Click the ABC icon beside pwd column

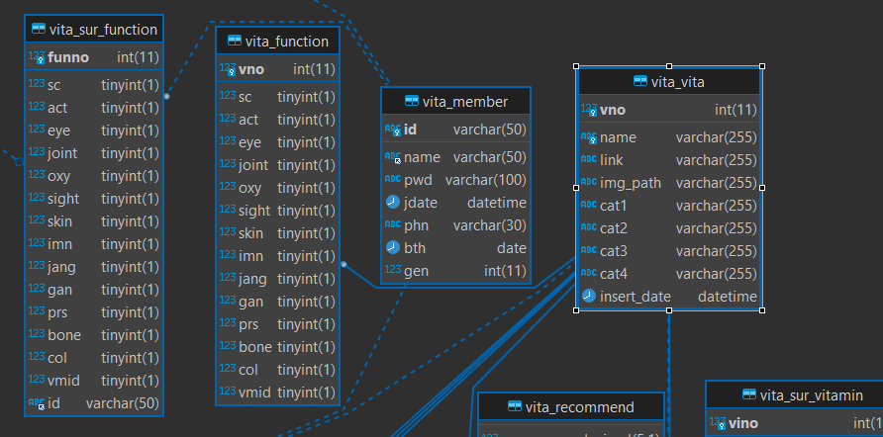point(392,180)
